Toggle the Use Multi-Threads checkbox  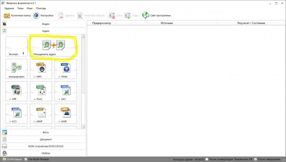tap(26, 159)
